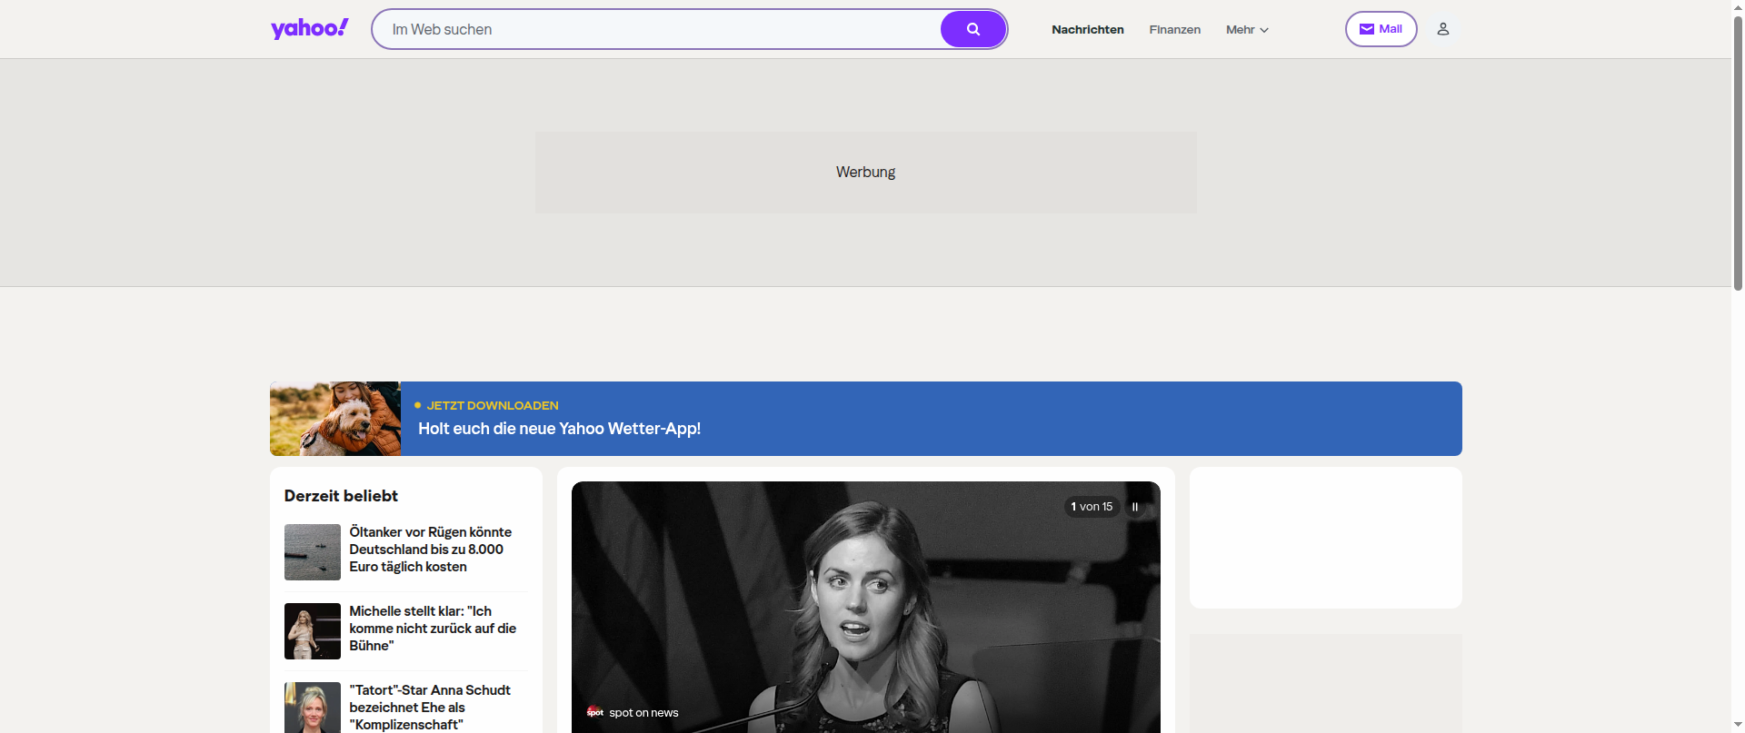This screenshot has width=1745, height=733.
Task: Open the dog photo on Wetter-App banner
Action: [335, 419]
